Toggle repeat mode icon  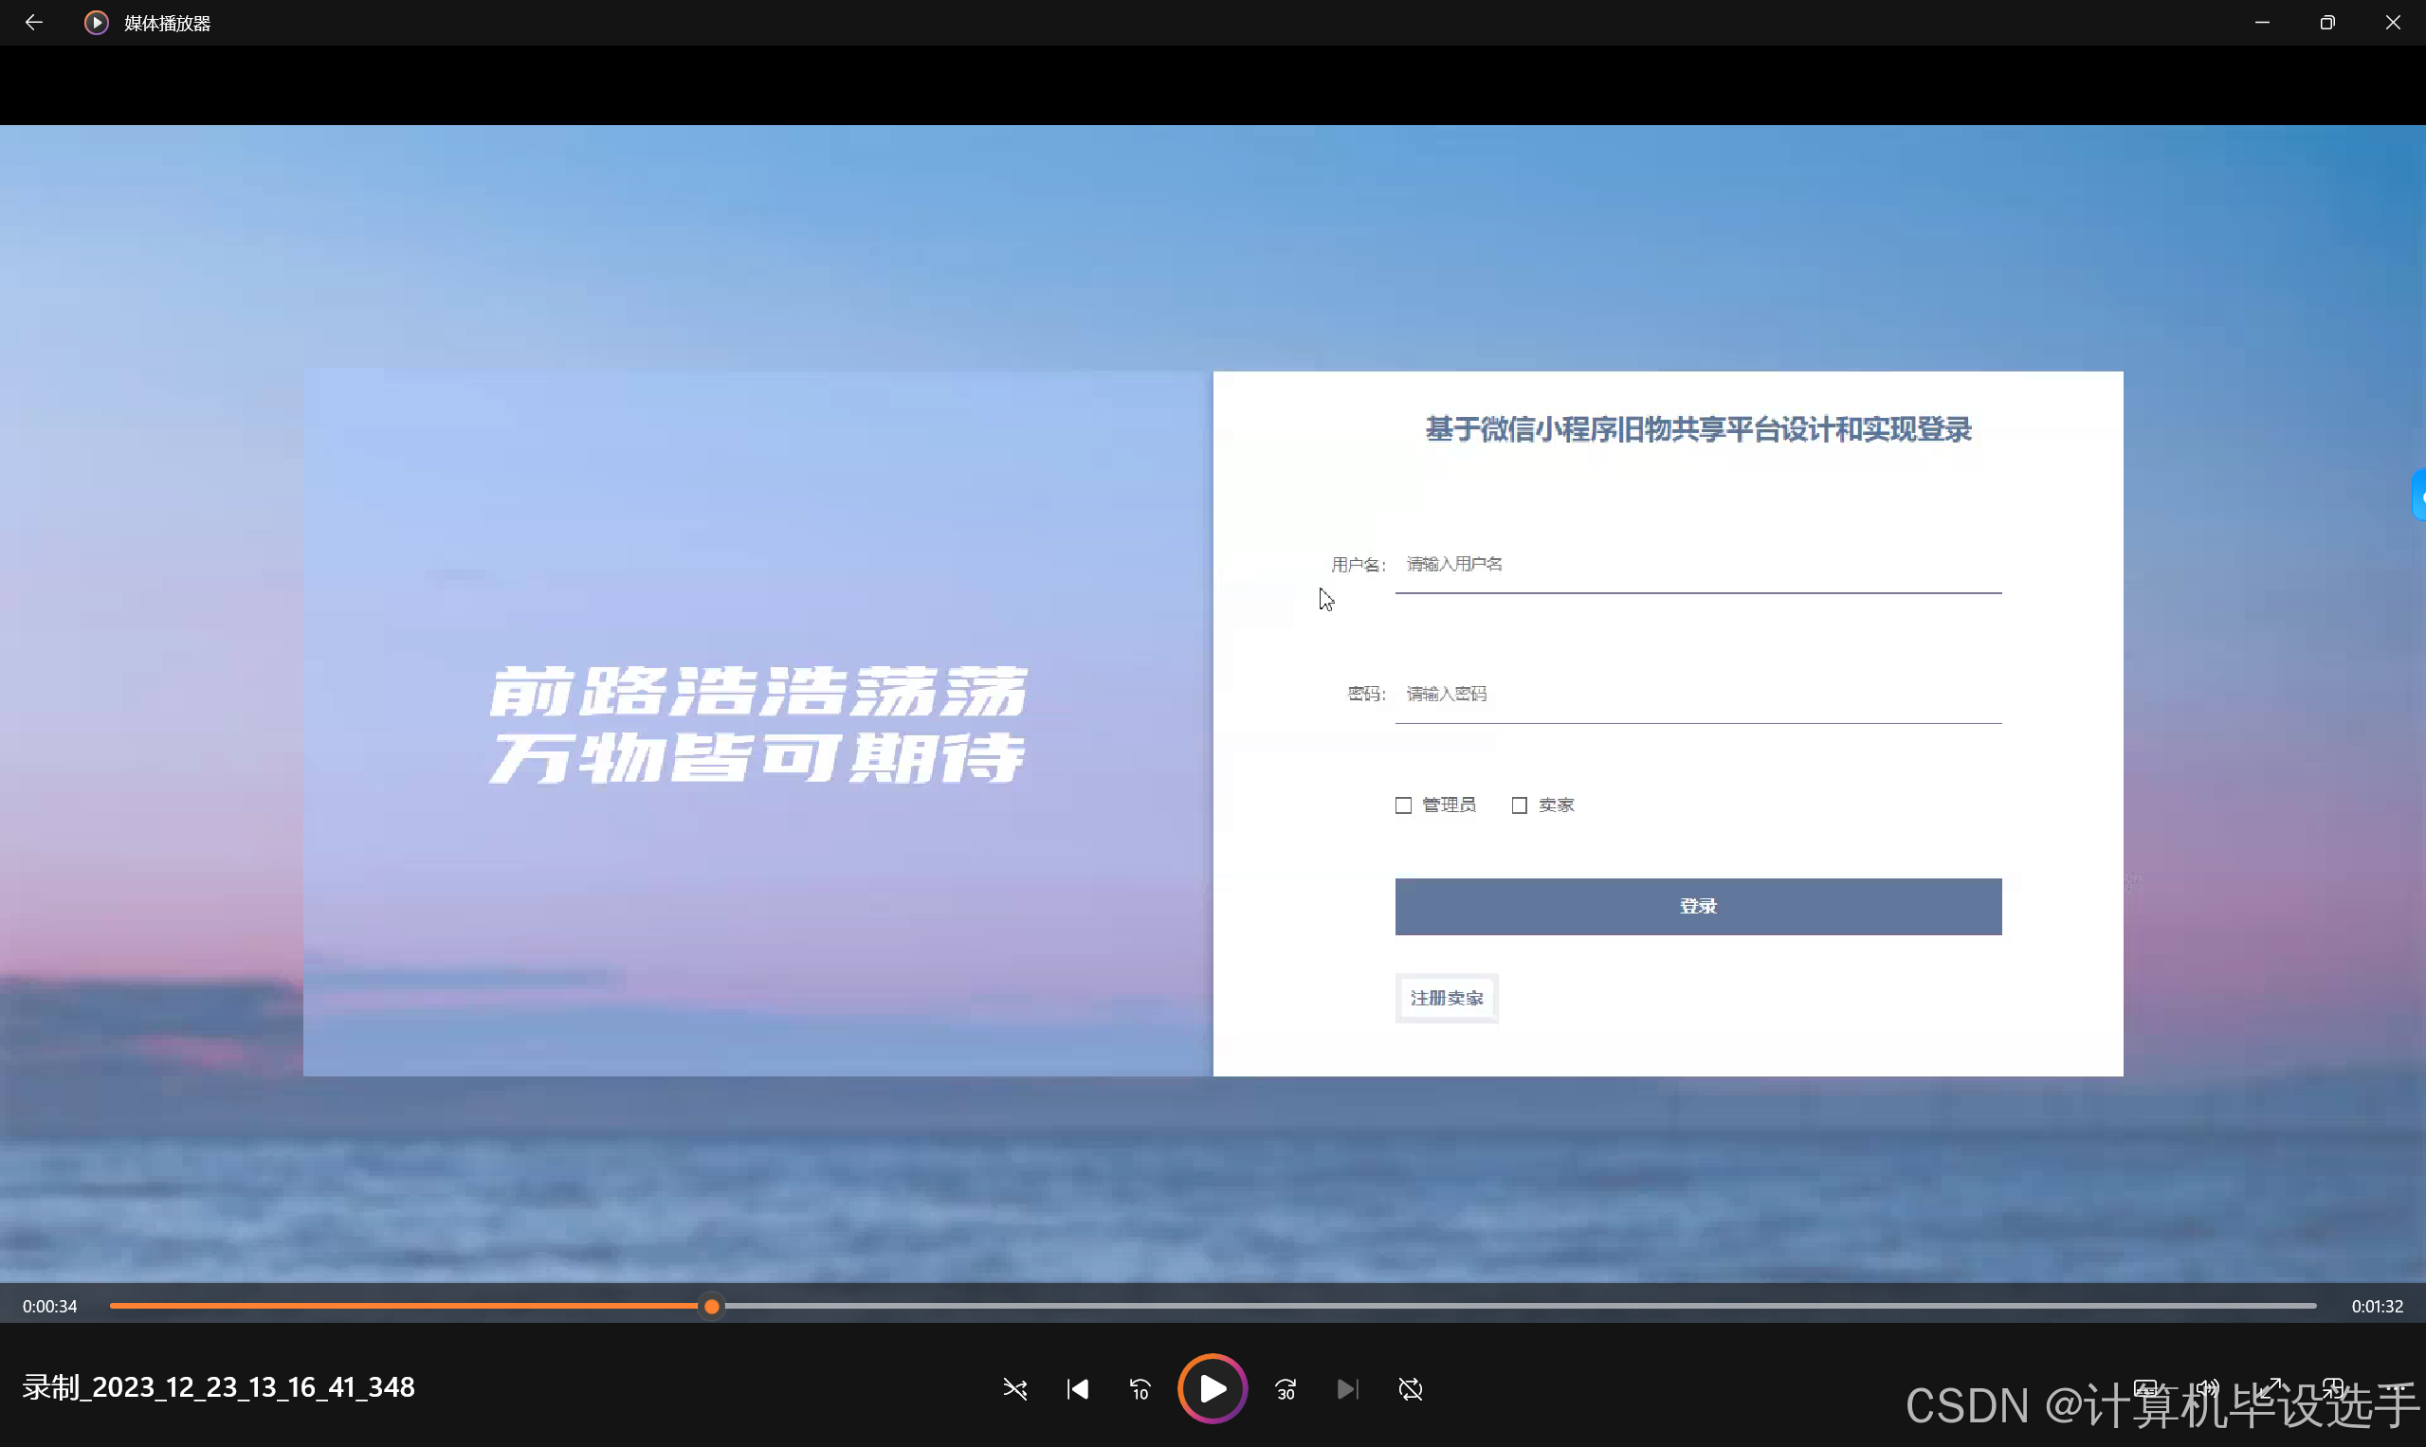tap(1410, 1388)
